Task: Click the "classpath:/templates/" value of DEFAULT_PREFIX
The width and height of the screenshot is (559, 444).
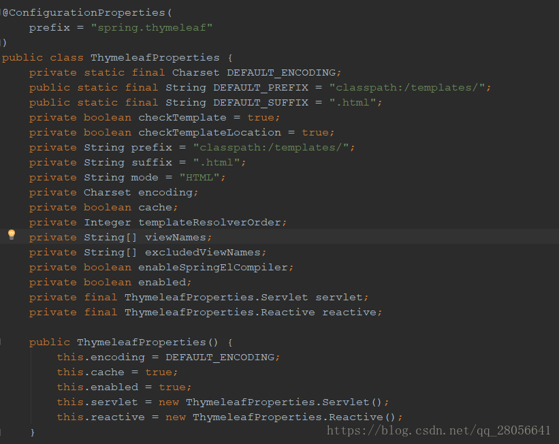Action: click(407, 88)
